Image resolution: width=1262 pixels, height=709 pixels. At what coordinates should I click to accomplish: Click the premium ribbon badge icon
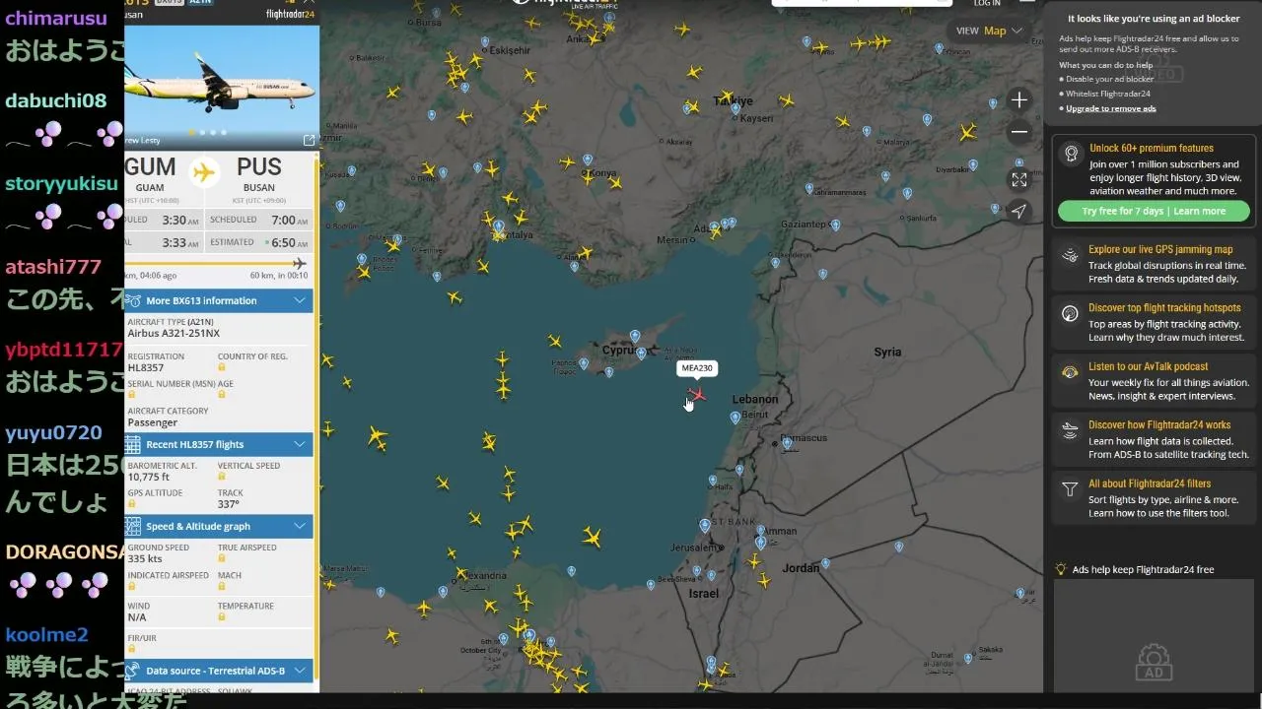coord(1071,153)
